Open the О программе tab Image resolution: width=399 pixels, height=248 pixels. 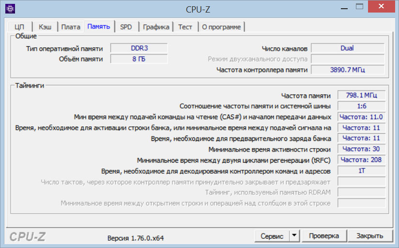click(221, 27)
